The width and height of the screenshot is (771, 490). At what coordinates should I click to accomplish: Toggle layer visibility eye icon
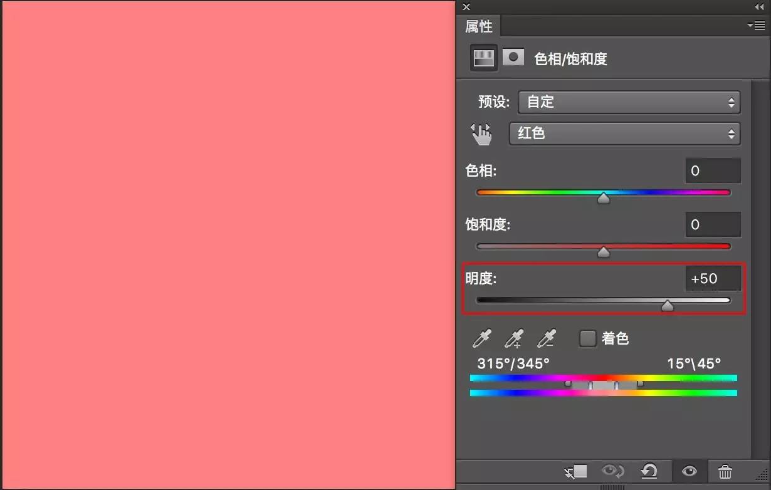[x=690, y=471]
